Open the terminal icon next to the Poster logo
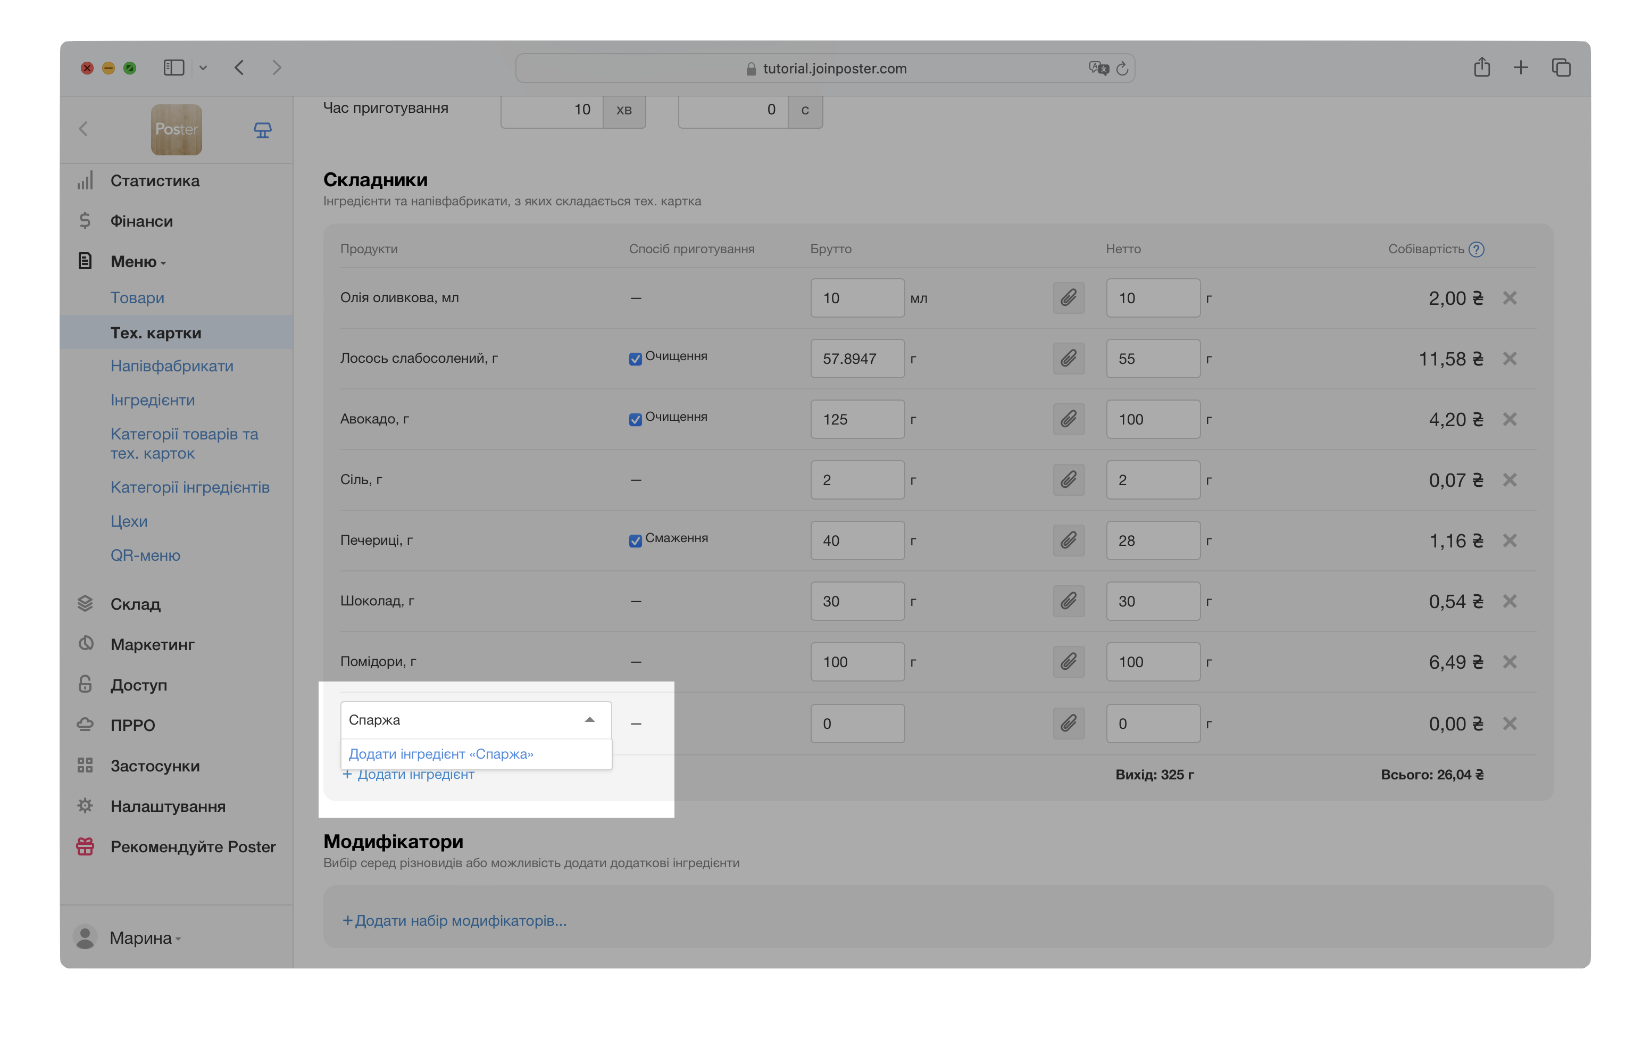This screenshot has height=1047, width=1651. coord(263,130)
